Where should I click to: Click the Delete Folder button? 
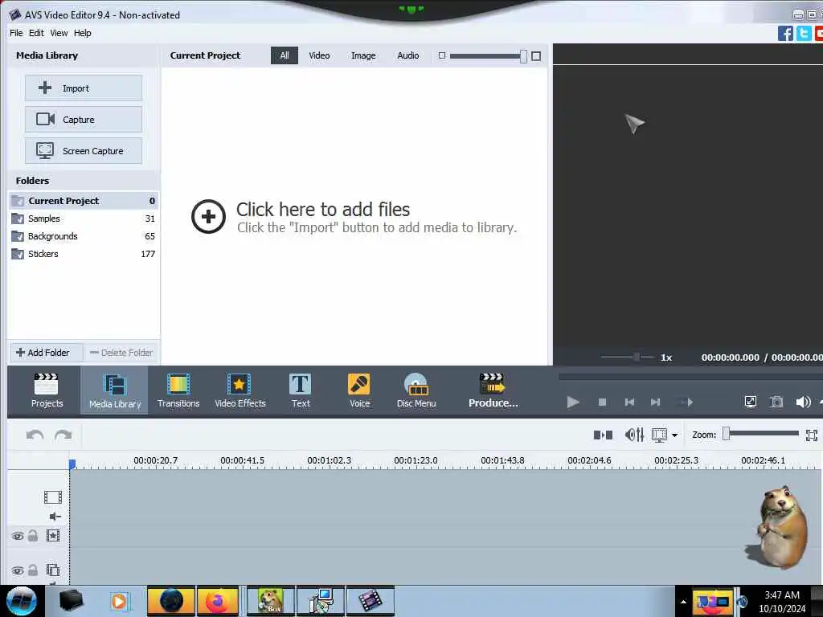coord(121,353)
